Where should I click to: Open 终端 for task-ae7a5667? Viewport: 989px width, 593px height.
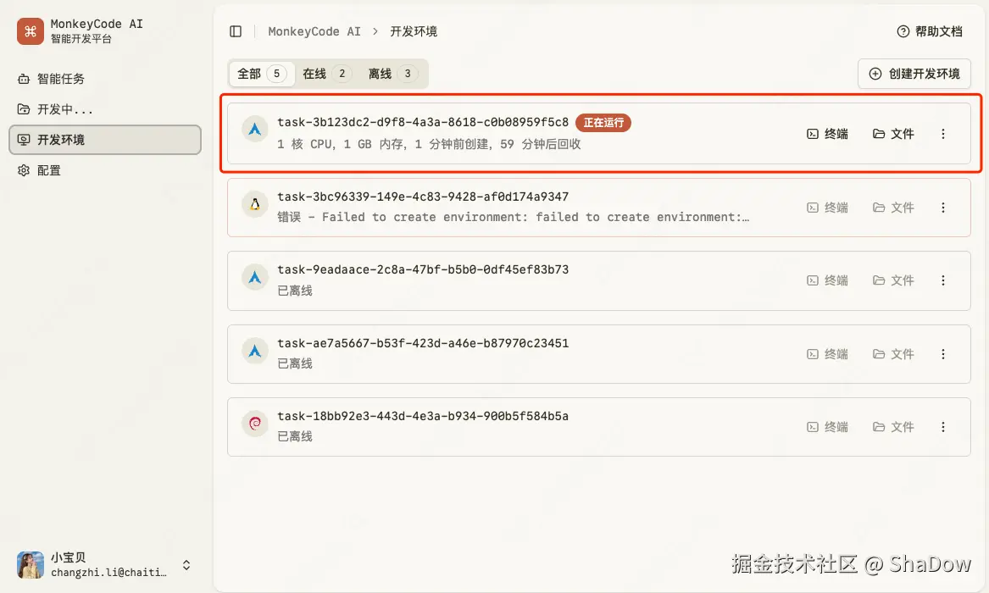click(x=827, y=354)
